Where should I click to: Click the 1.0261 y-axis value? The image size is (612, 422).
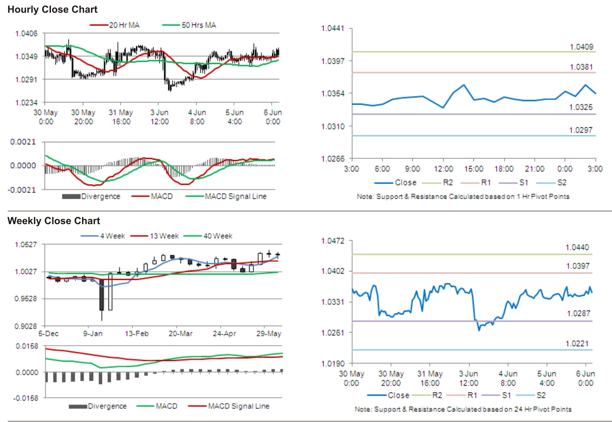[333, 333]
